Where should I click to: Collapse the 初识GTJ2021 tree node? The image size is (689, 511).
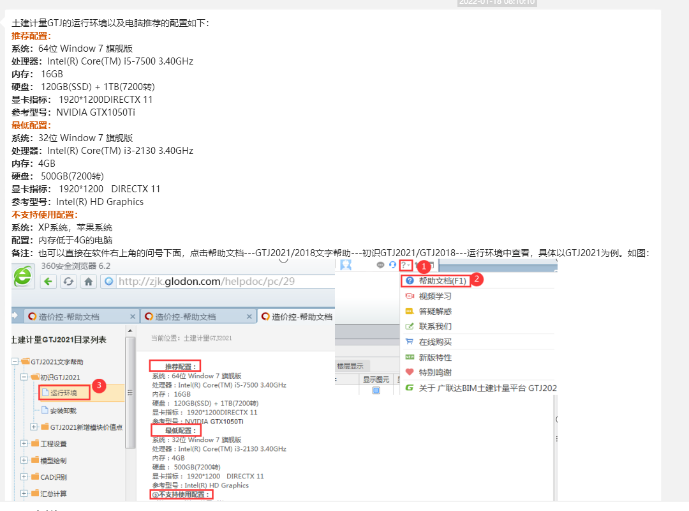tap(24, 378)
